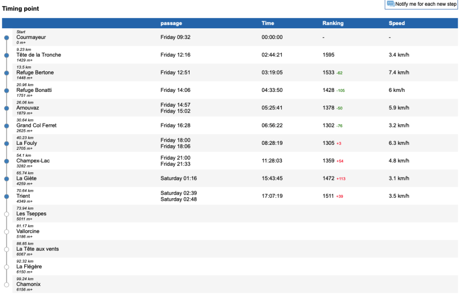Click the La Fouly checkpoint name

pyautogui.click(x=27, y=143)
